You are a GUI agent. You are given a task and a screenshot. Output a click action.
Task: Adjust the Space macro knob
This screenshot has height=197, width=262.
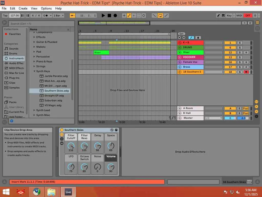pyautogui.click(x=111, y=146)
